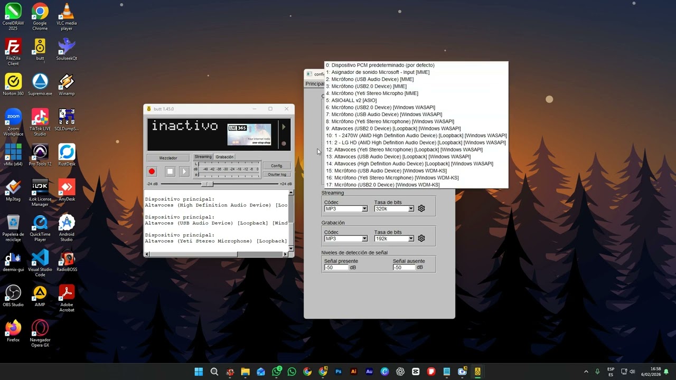The height and width of the screenshot is (380, 676).
Task: Open Navegador Opera GX desktop icon
Action: [40, 334]
